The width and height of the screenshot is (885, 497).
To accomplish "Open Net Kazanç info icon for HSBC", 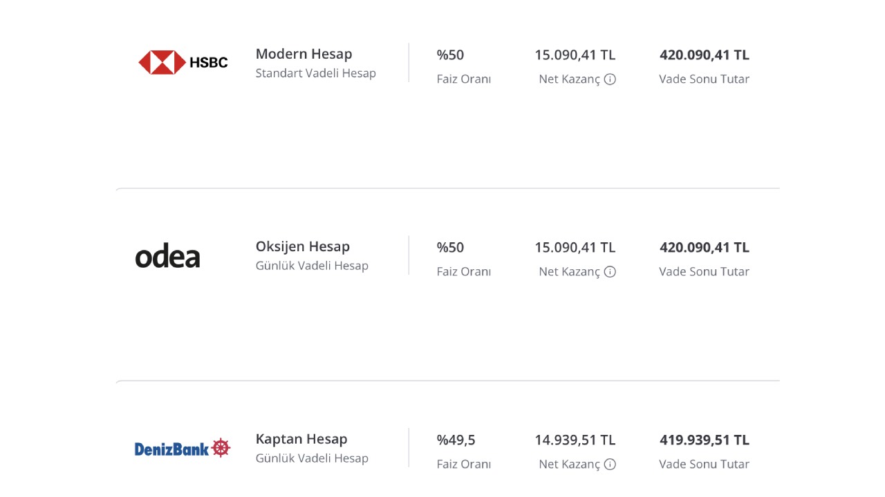I will click(610, 79).
